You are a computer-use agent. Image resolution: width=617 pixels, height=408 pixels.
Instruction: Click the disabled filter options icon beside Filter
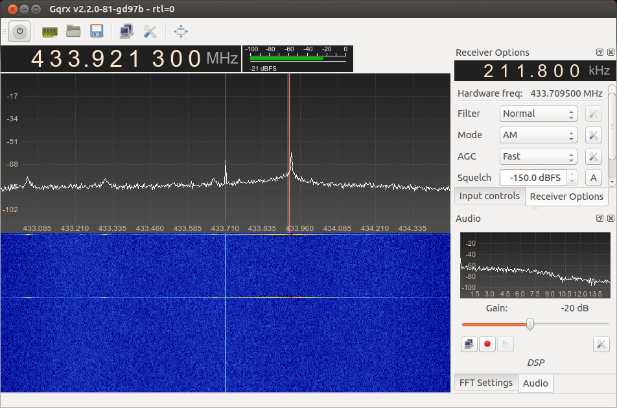tap(594, 114)
